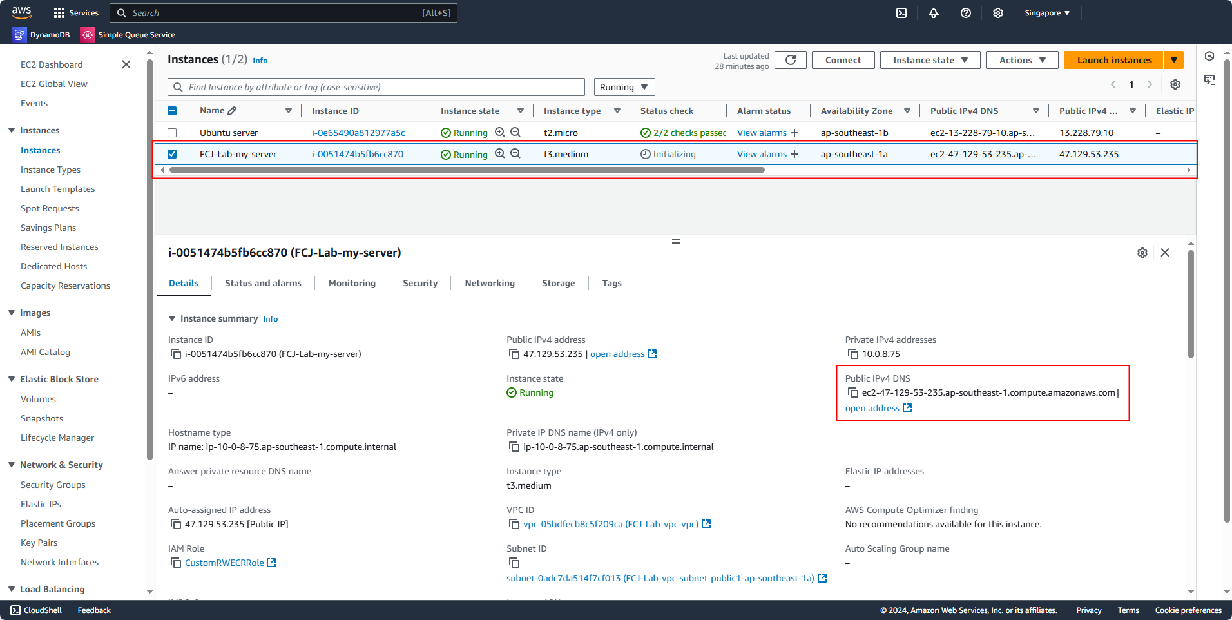This screenshot has height=620, width=1232.
Task: Open Security Groups in the sidebar
Action: coord(53,485)
